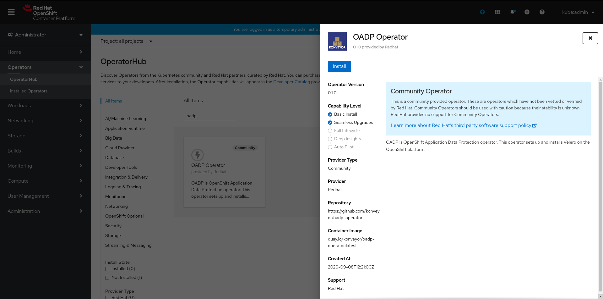
Task: Expand the Builds navigation section
Action: point(46,151)
